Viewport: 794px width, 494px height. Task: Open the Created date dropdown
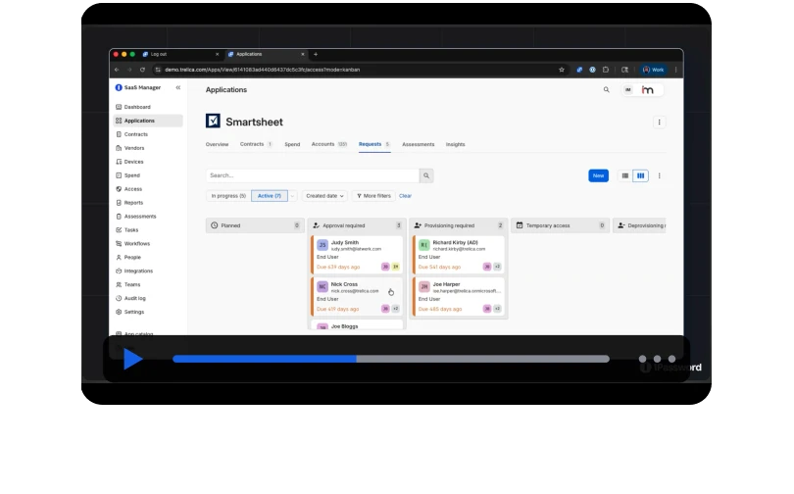click(x=324, y=196)
